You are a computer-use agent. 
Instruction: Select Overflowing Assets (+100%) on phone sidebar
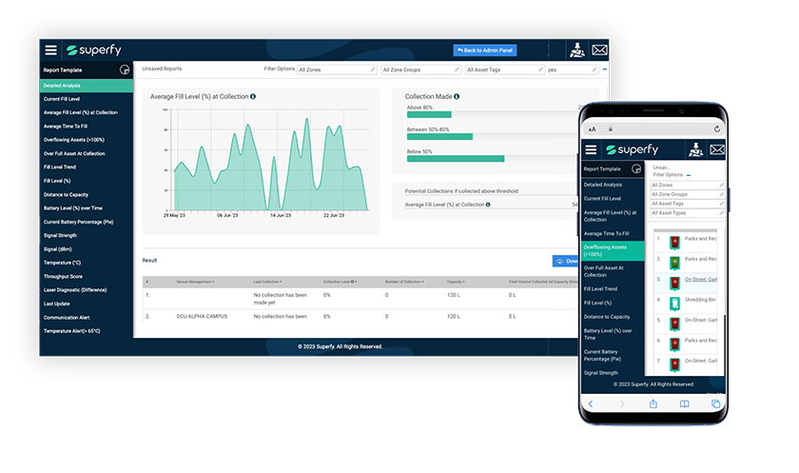click(x=613, y=250)
